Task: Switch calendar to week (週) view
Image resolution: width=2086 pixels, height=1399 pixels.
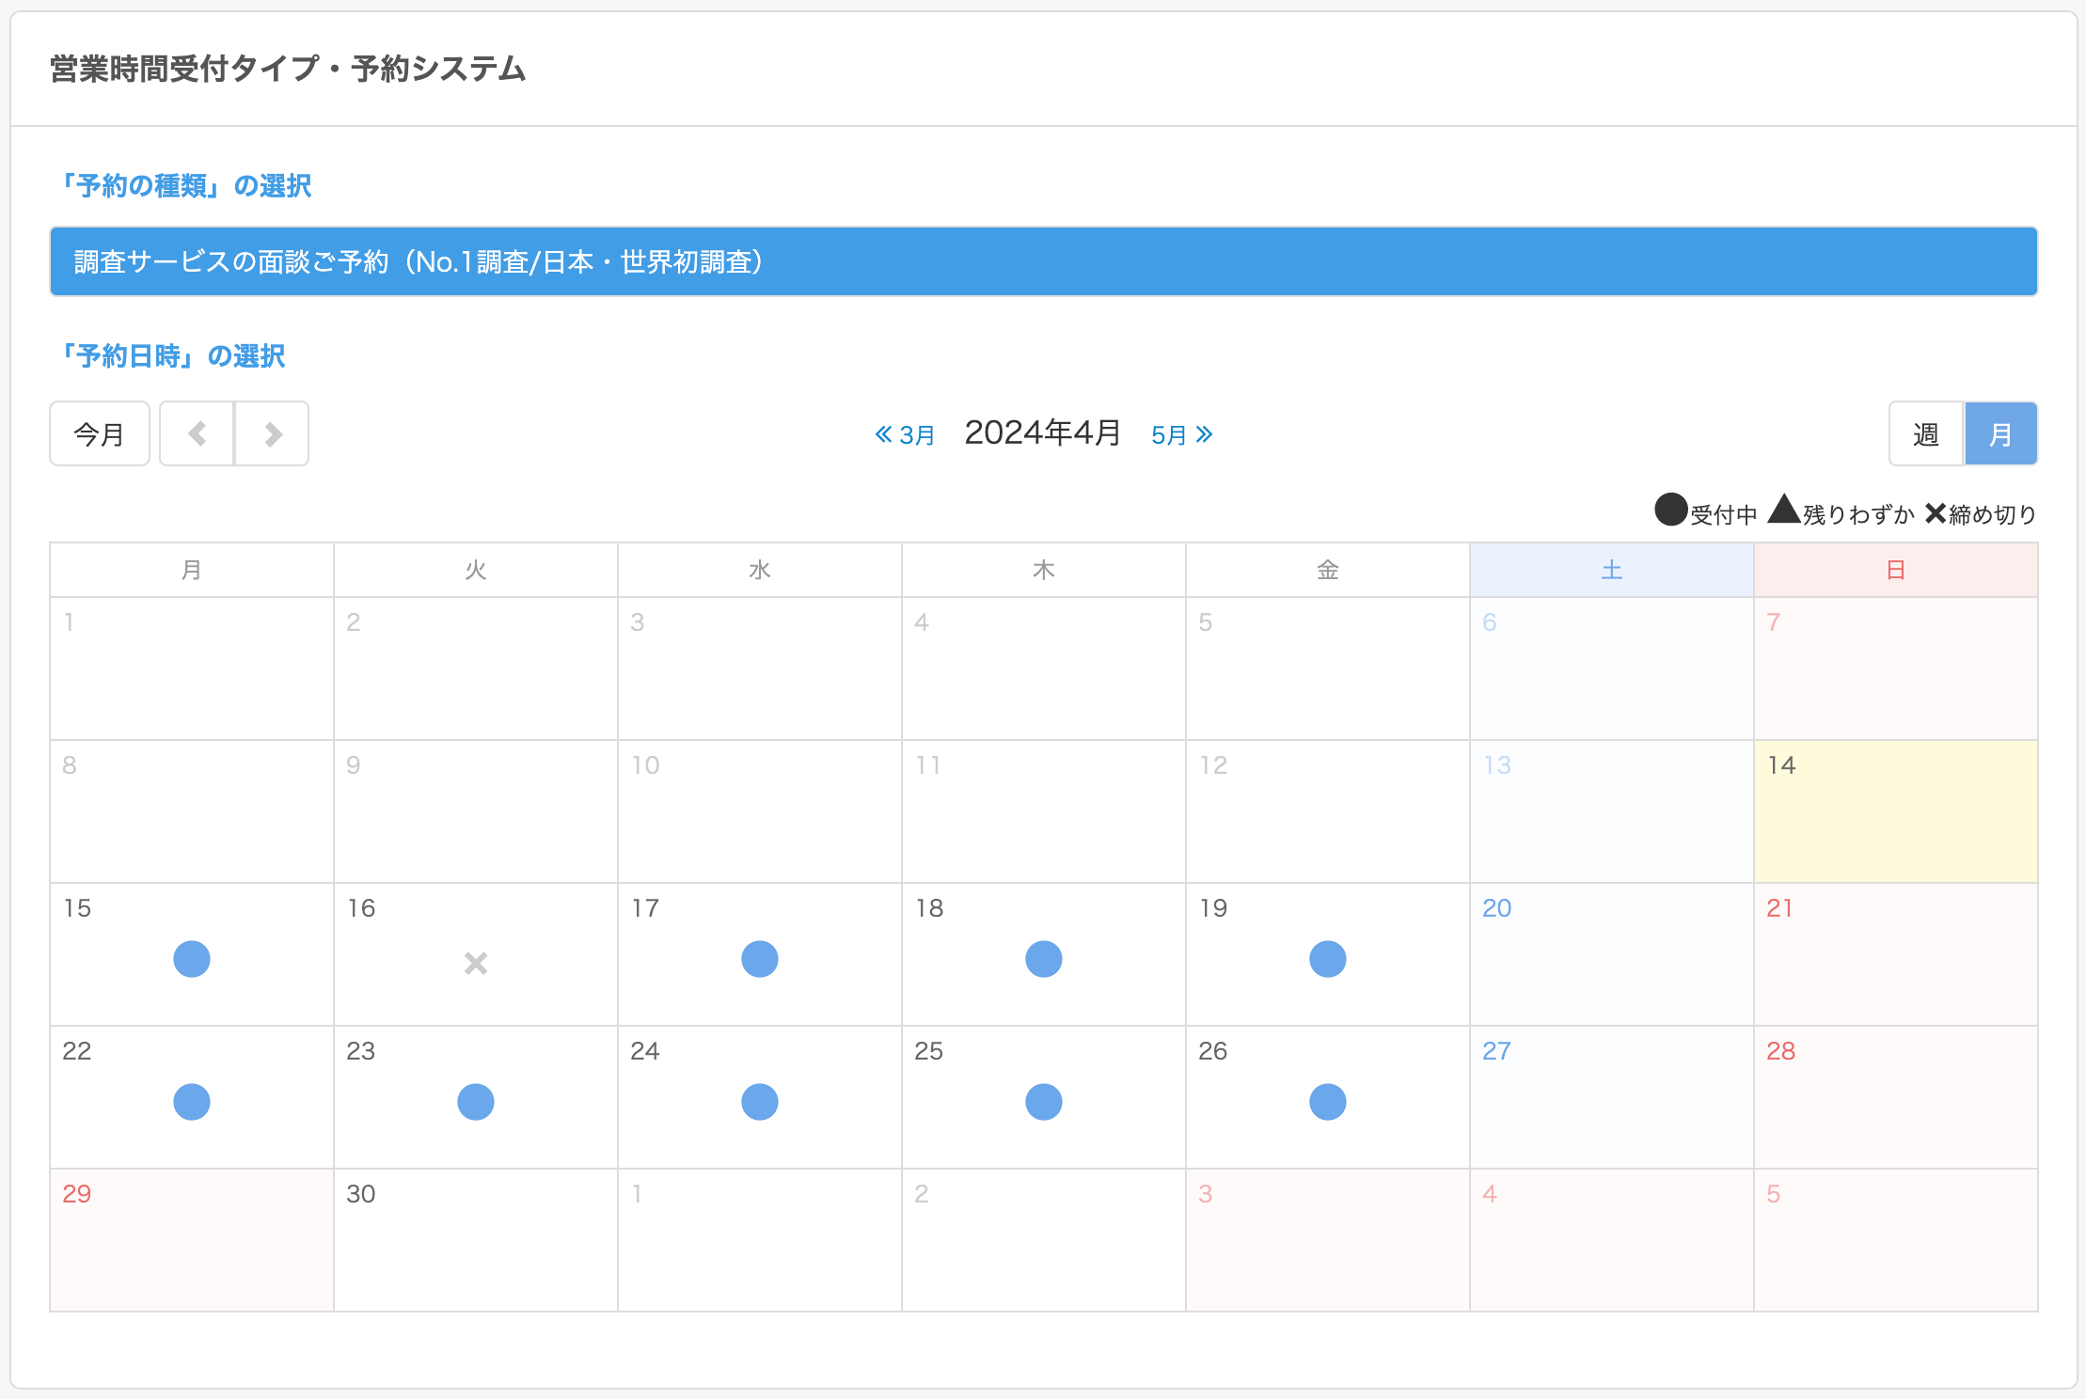Action: coord(1925,433)
